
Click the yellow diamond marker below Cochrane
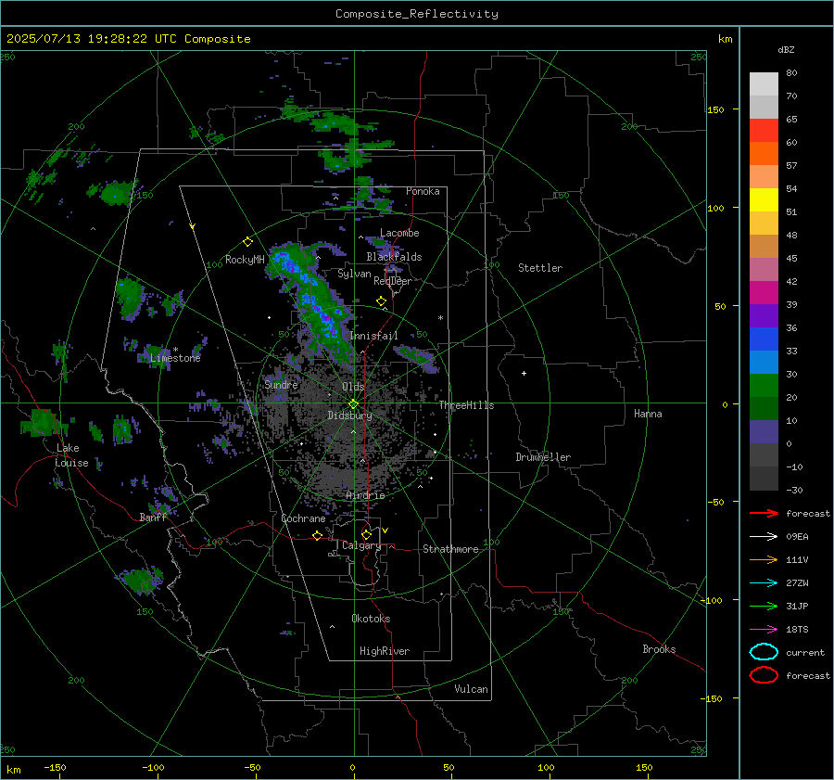(x=318, y=535)
